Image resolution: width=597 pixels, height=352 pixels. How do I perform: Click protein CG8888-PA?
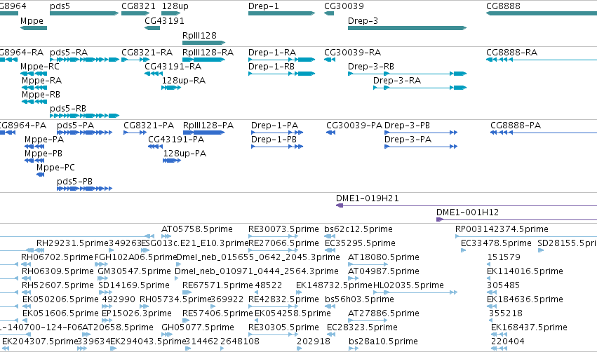point(544,133)
